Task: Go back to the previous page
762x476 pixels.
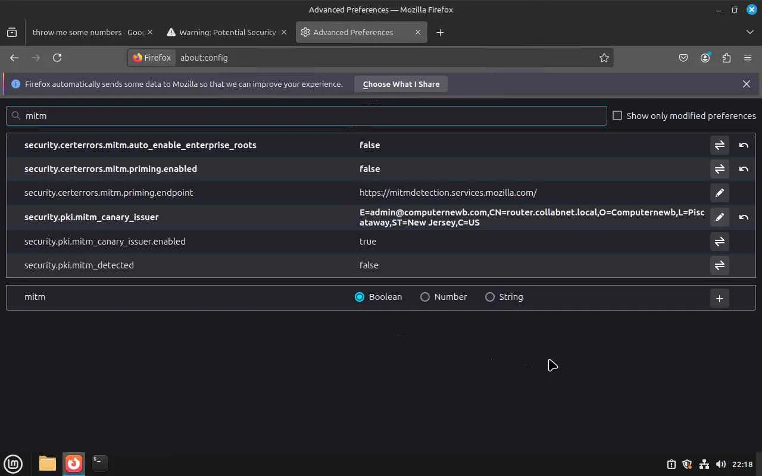Action: 14,58
